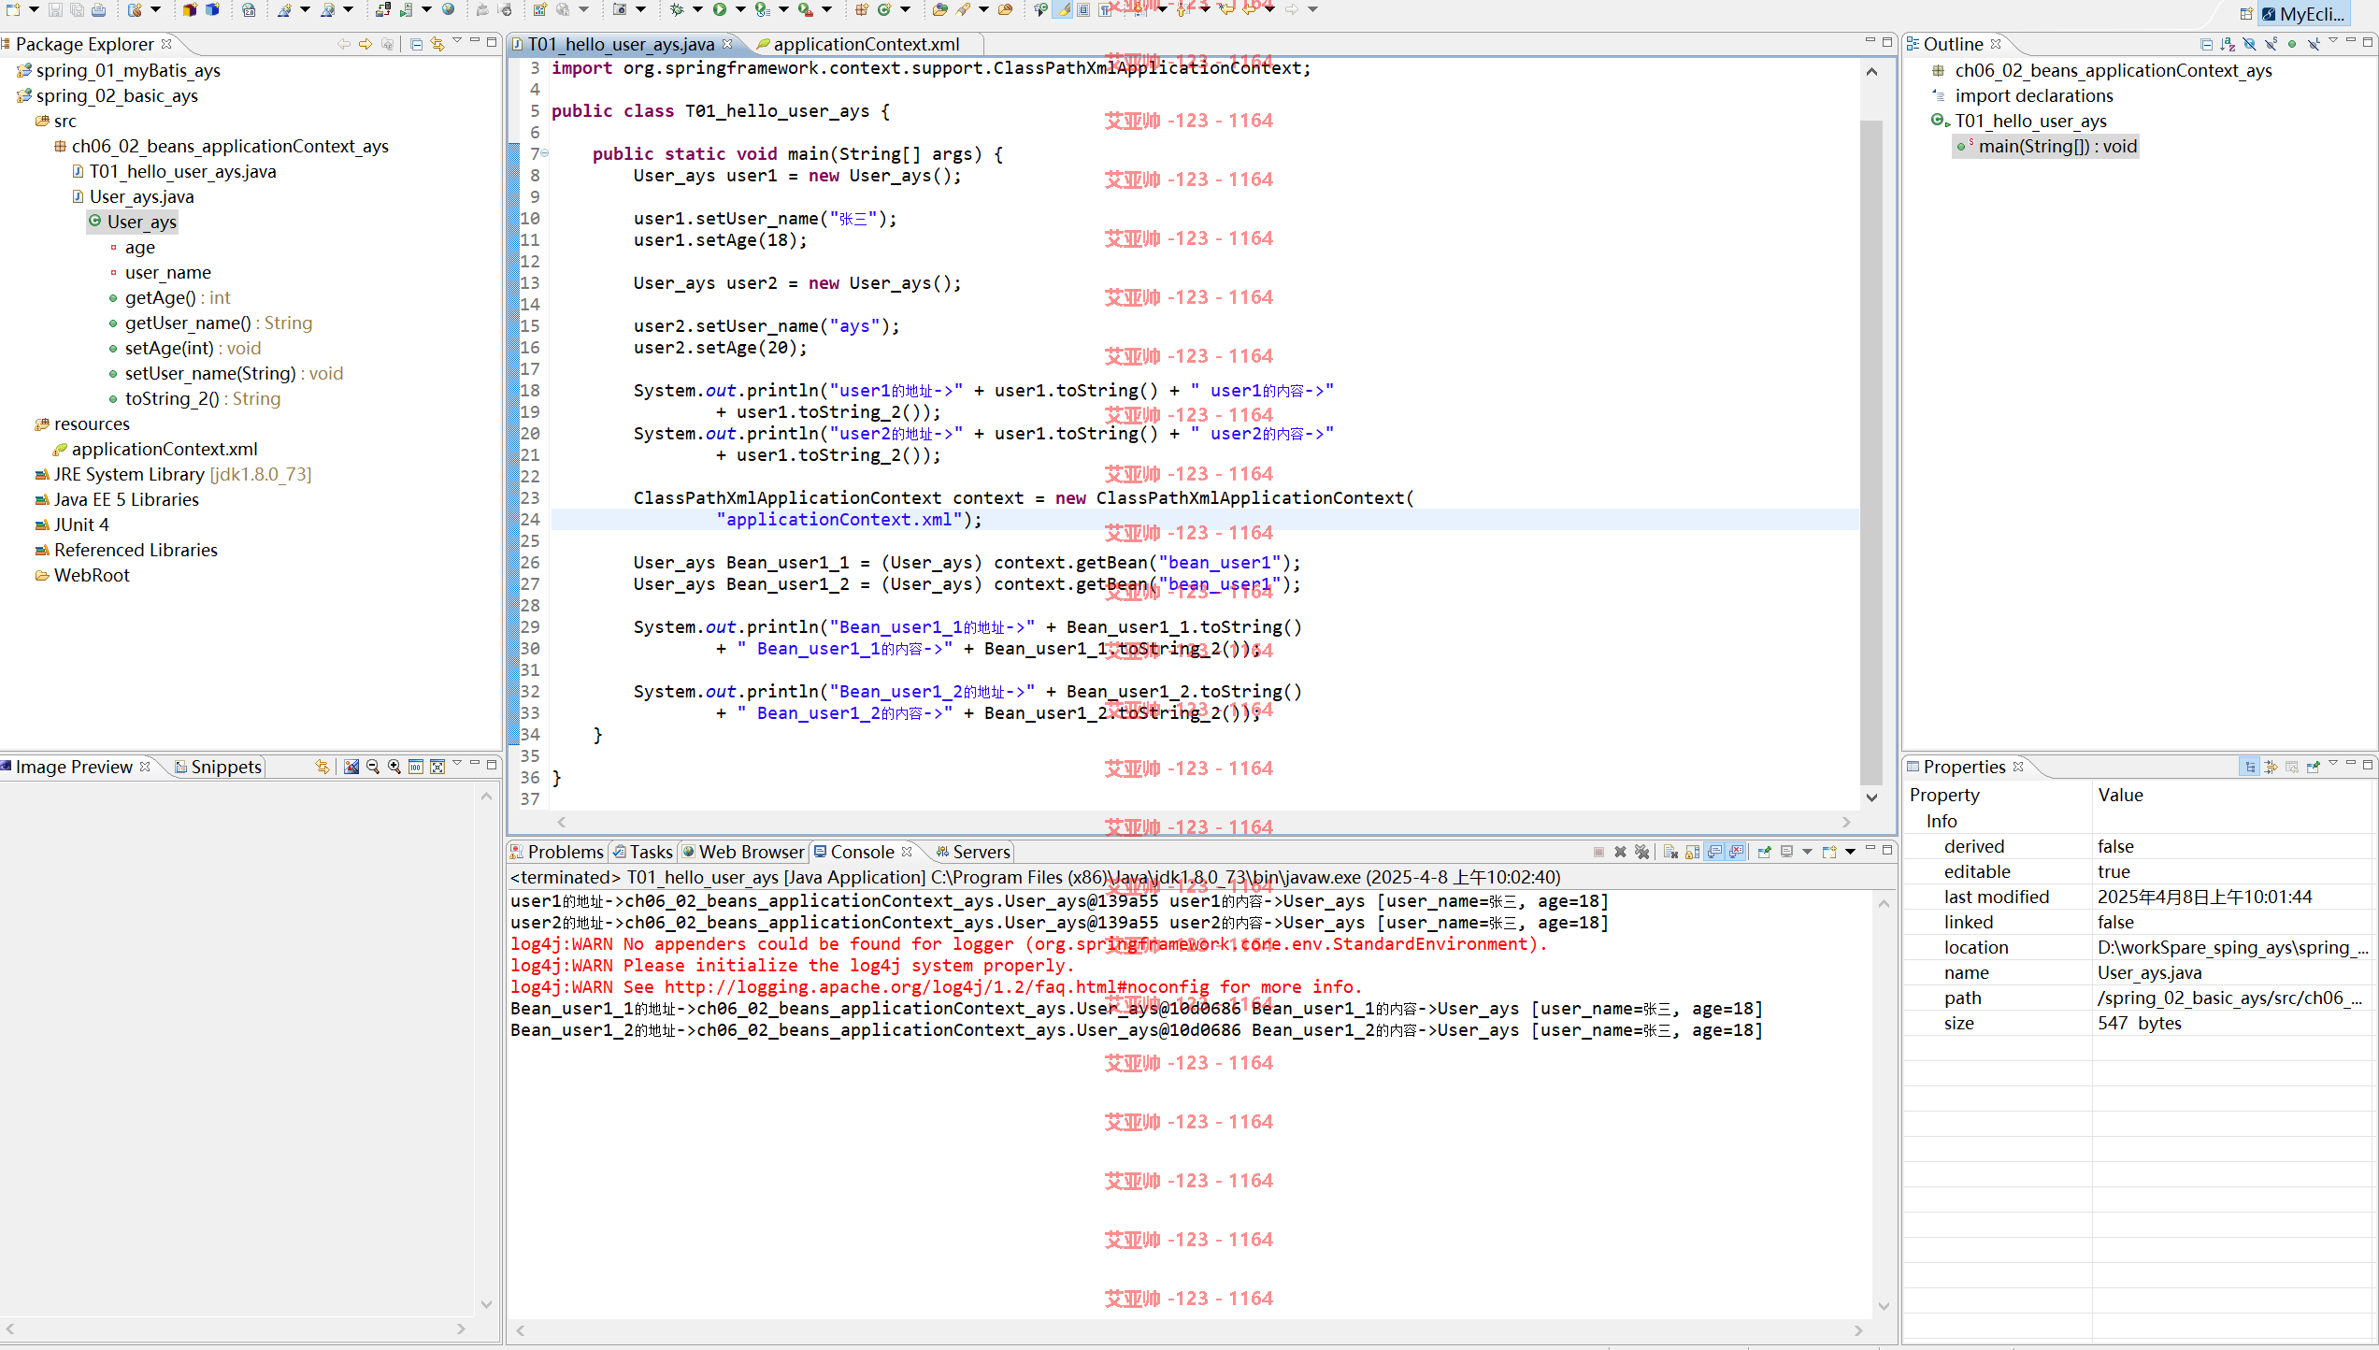Click Remove Launch gray X in Console
2379x1350 pixels.
click(1620, 852)
